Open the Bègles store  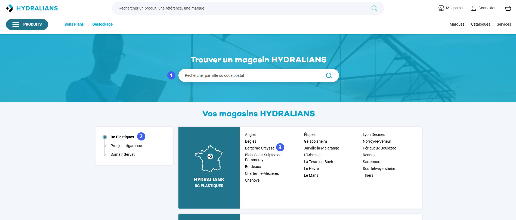[x=251, y=141]
